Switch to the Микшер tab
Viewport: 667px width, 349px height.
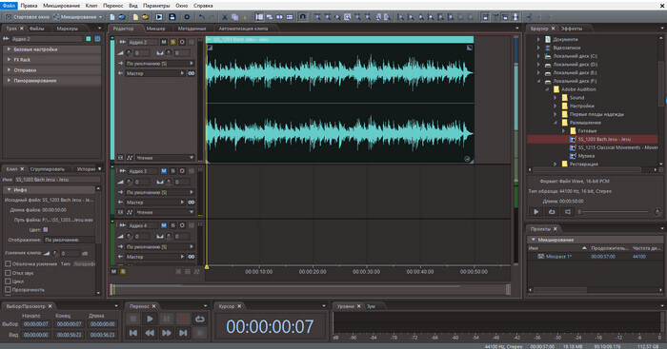tap(155, 29)
